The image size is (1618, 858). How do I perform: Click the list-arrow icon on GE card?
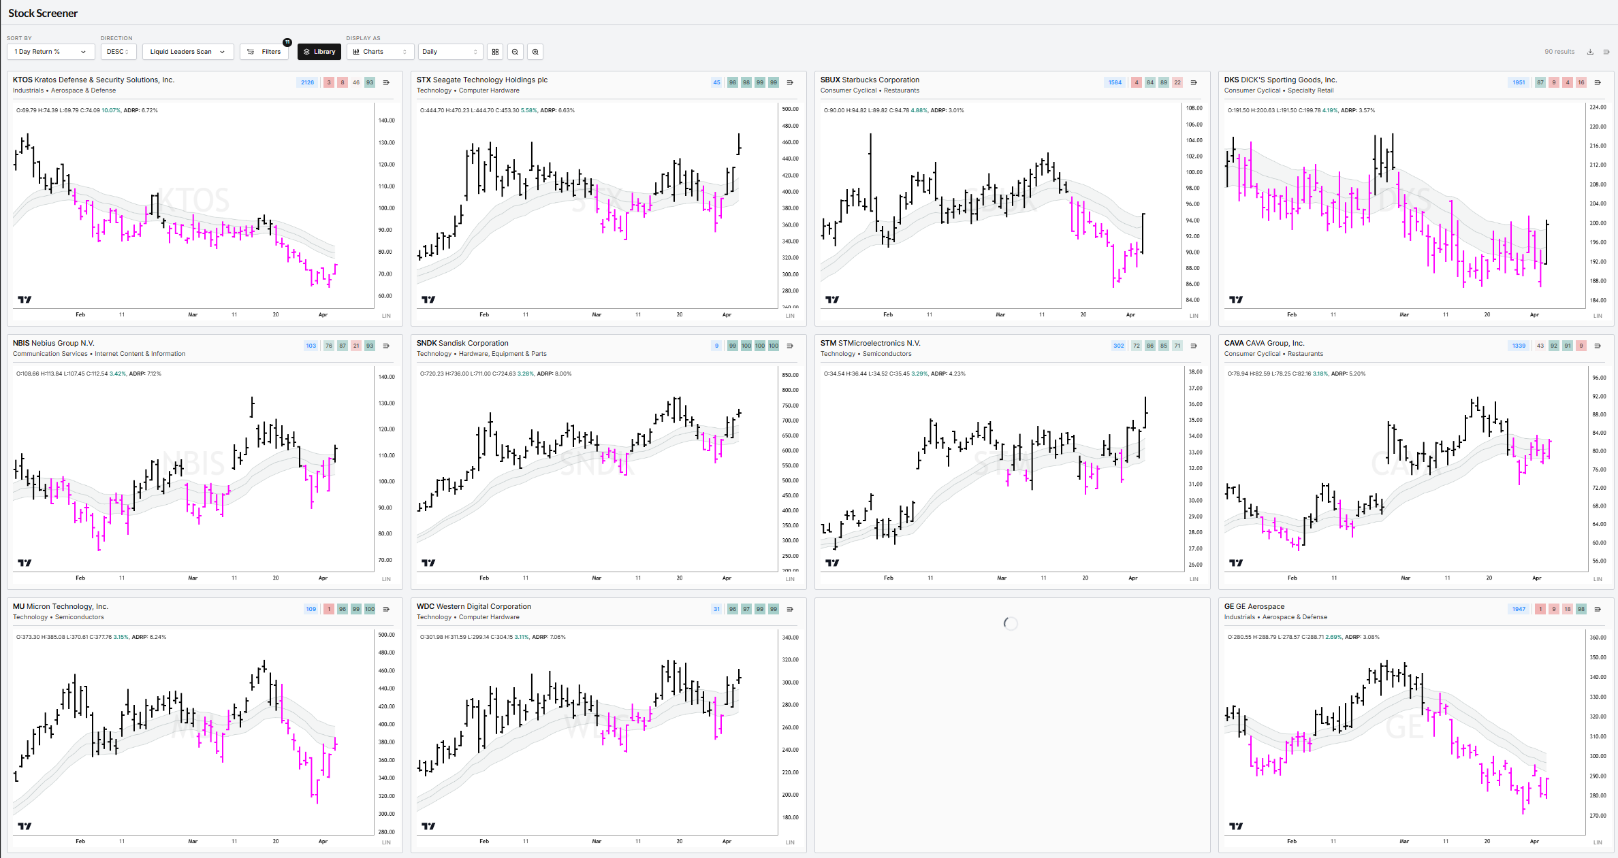(1598, 609)
